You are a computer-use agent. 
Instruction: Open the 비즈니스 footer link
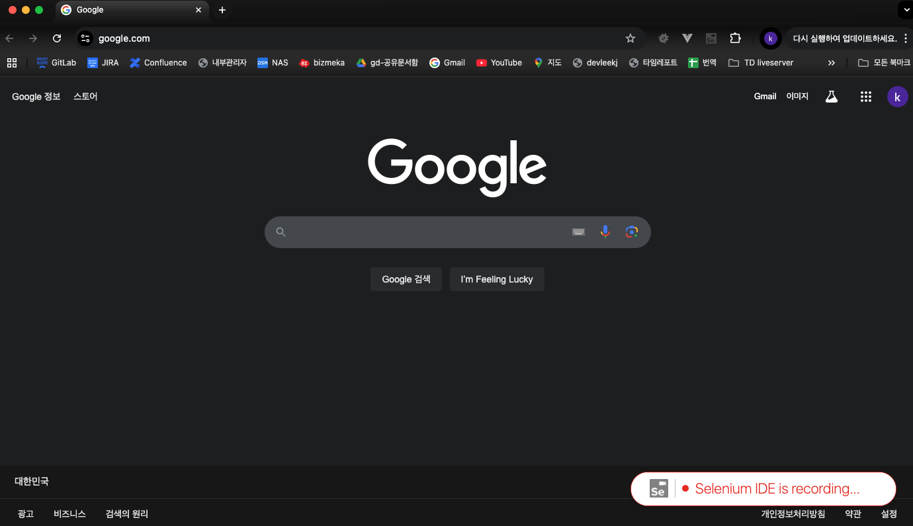click(69, 514)
